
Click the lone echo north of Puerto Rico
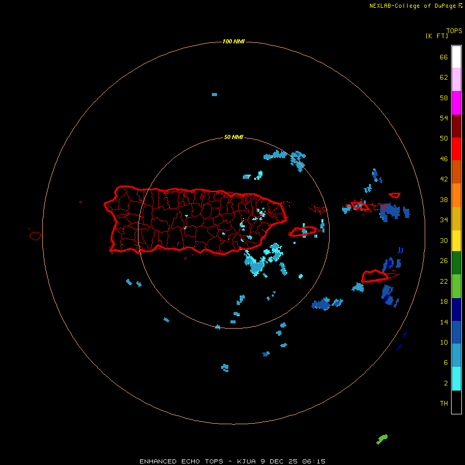(214, 95)
